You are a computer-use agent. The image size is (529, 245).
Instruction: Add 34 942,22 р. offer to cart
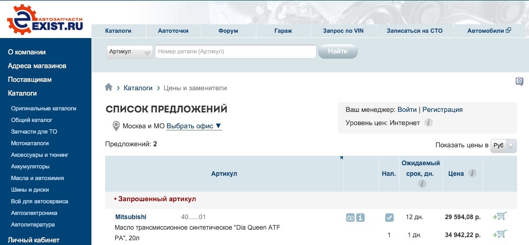coord(499,234)
